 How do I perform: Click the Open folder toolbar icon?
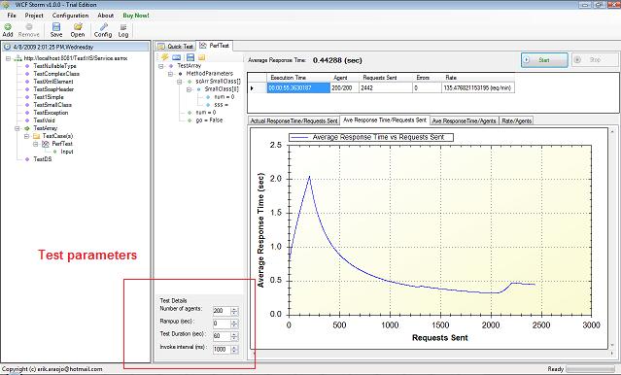78,27
